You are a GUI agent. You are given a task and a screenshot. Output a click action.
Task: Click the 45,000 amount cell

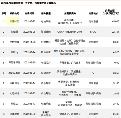[x=116, y=21]
